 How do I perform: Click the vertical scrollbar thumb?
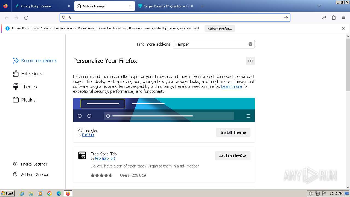348,65
